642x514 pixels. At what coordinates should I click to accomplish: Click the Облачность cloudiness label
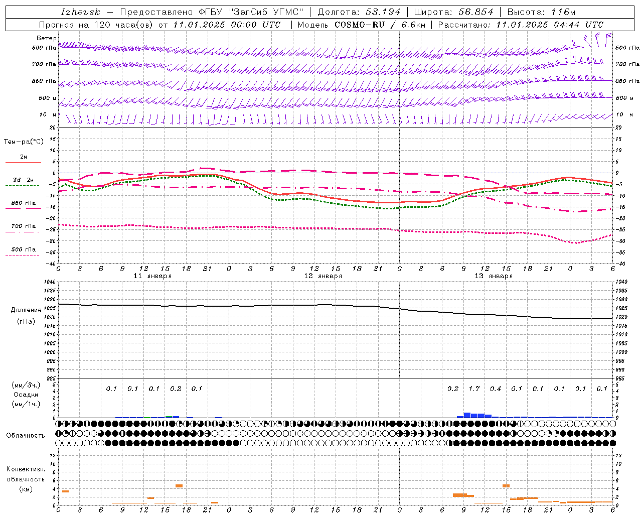coord(26,436)
